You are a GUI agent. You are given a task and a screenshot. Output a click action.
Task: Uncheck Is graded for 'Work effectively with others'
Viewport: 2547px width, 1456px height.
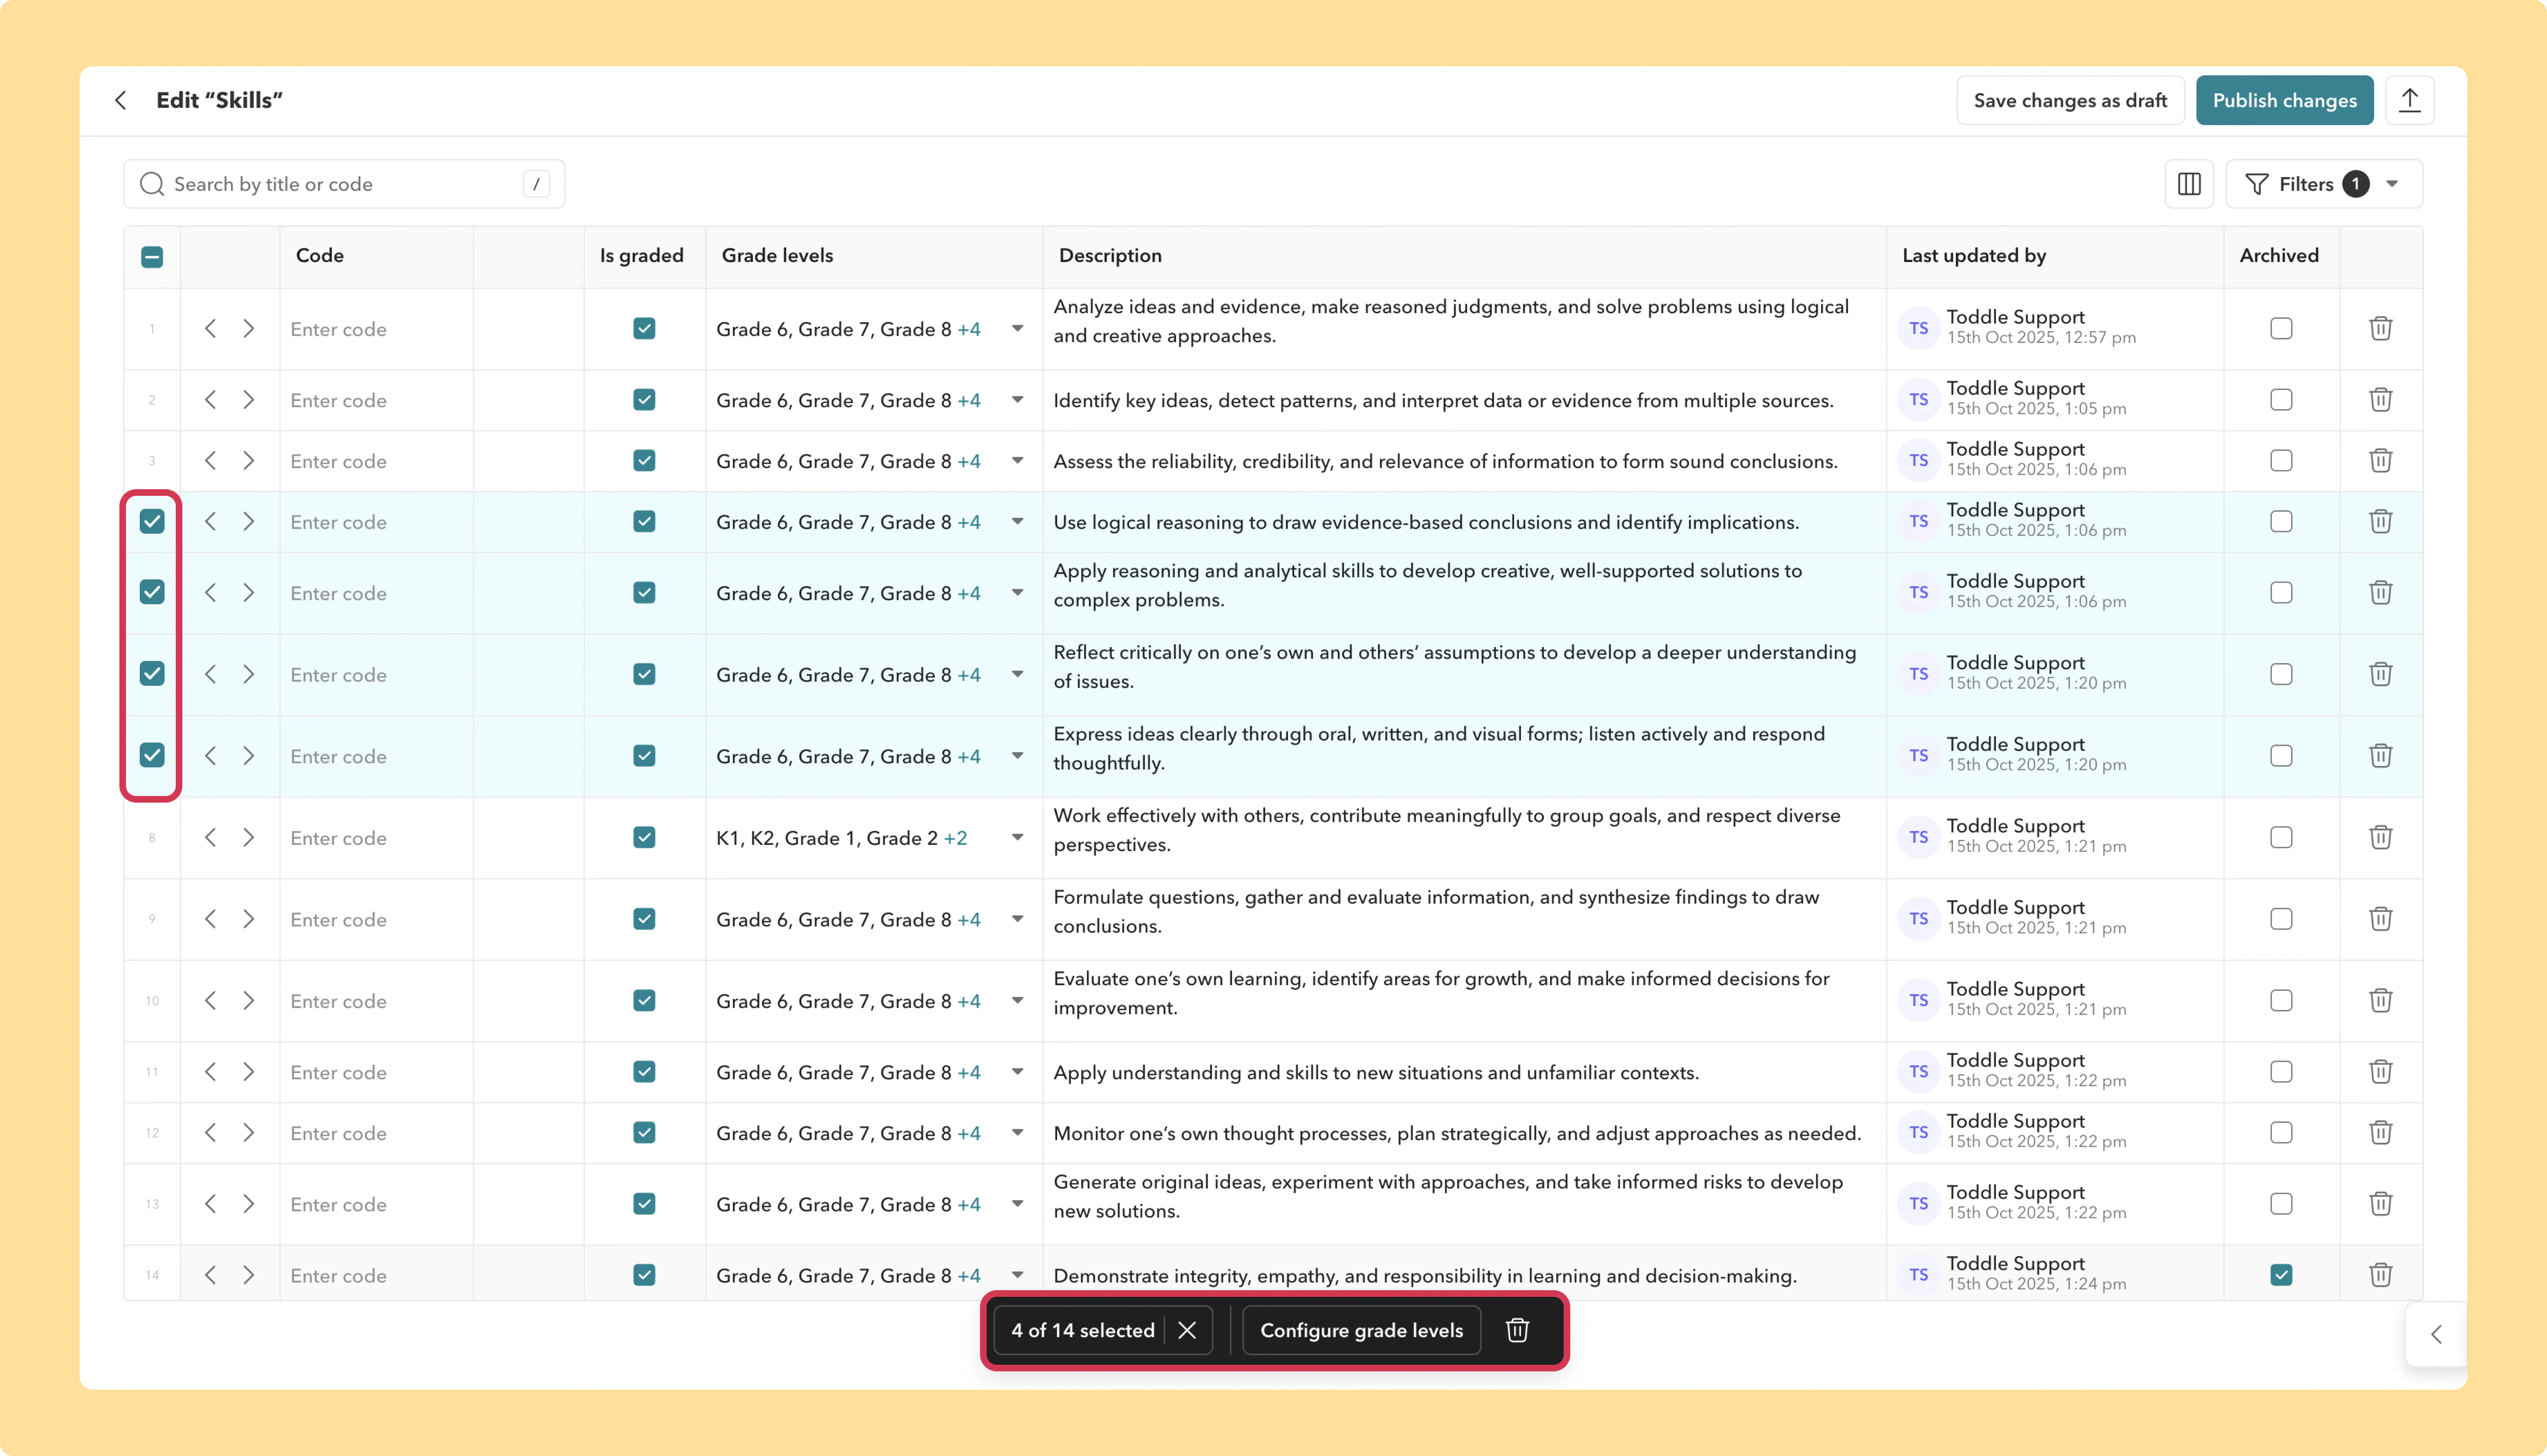645,838
